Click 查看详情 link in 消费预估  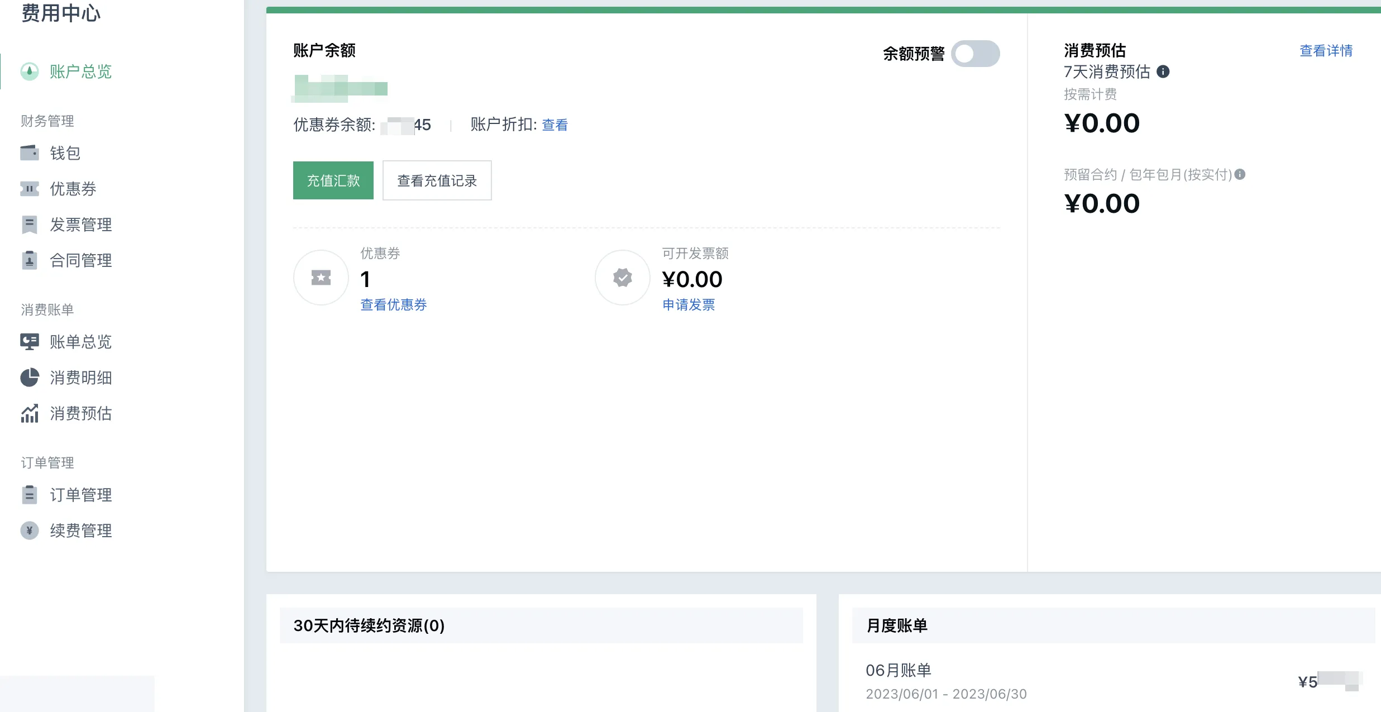[1326, 51]
